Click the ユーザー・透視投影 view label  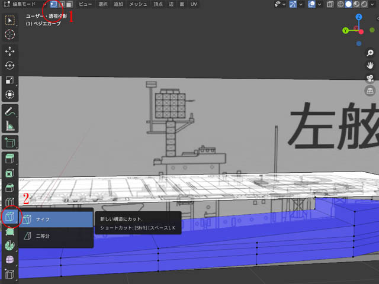tap(46, 16)
